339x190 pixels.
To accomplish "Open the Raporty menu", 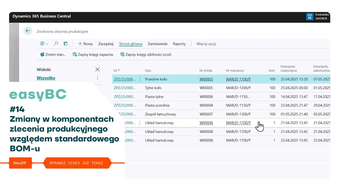I will 179,44.
